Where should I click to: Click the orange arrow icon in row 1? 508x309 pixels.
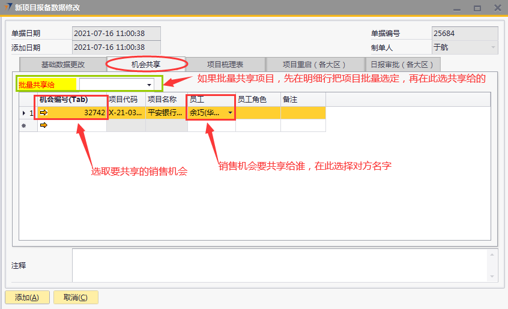tap(44, 113)
